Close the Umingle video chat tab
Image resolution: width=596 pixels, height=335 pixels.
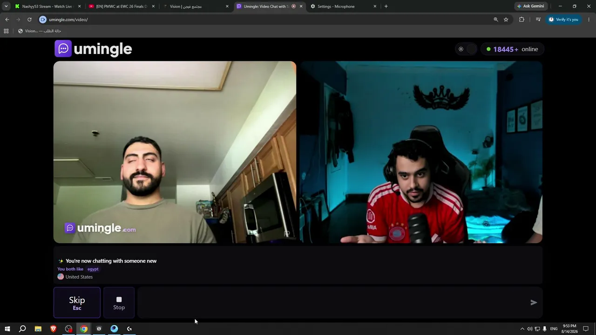(301, 7)
